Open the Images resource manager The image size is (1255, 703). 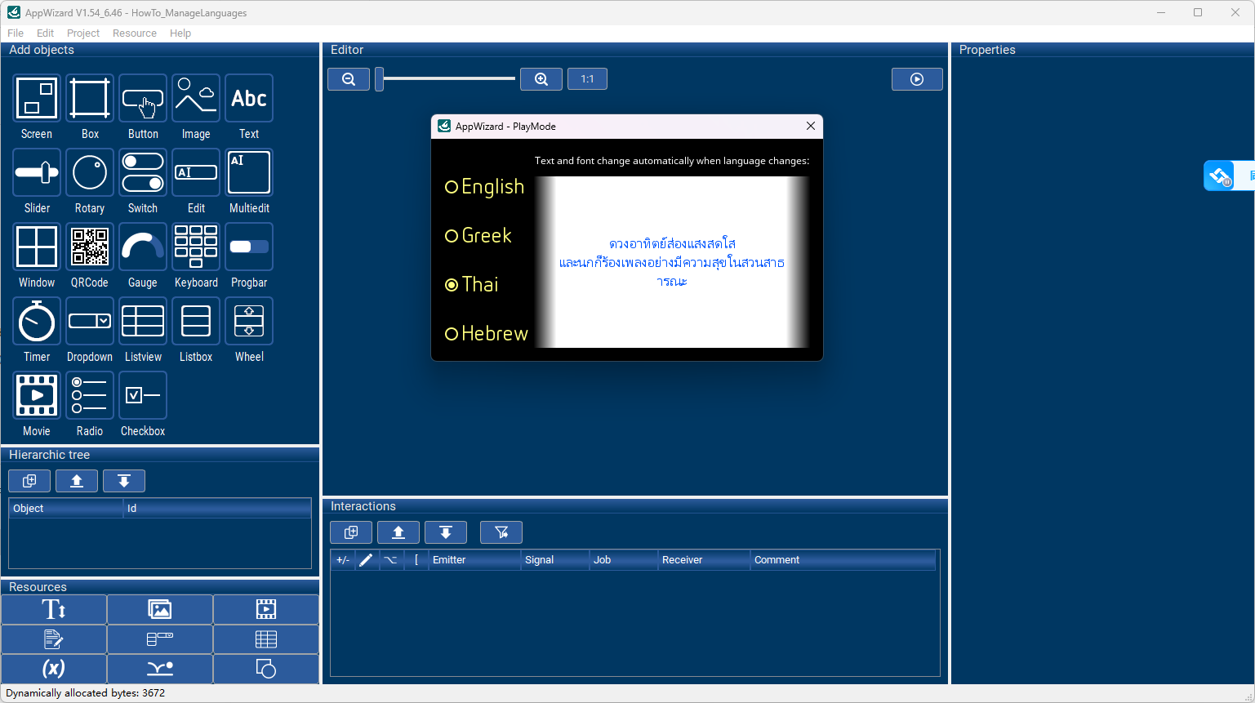click(x=160, y=609)
